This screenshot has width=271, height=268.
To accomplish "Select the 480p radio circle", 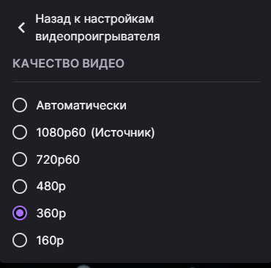I will point(20,186).
